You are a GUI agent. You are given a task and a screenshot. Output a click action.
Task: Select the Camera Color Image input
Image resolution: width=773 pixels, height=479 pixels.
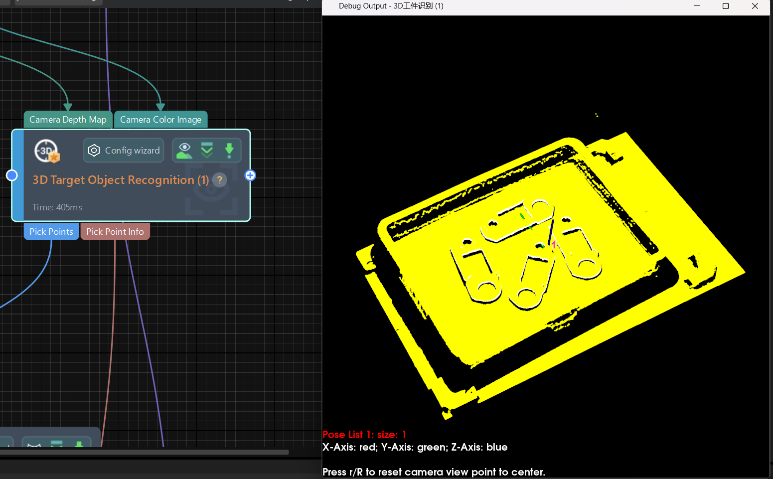pyautogui.click(x=160, y=120)
